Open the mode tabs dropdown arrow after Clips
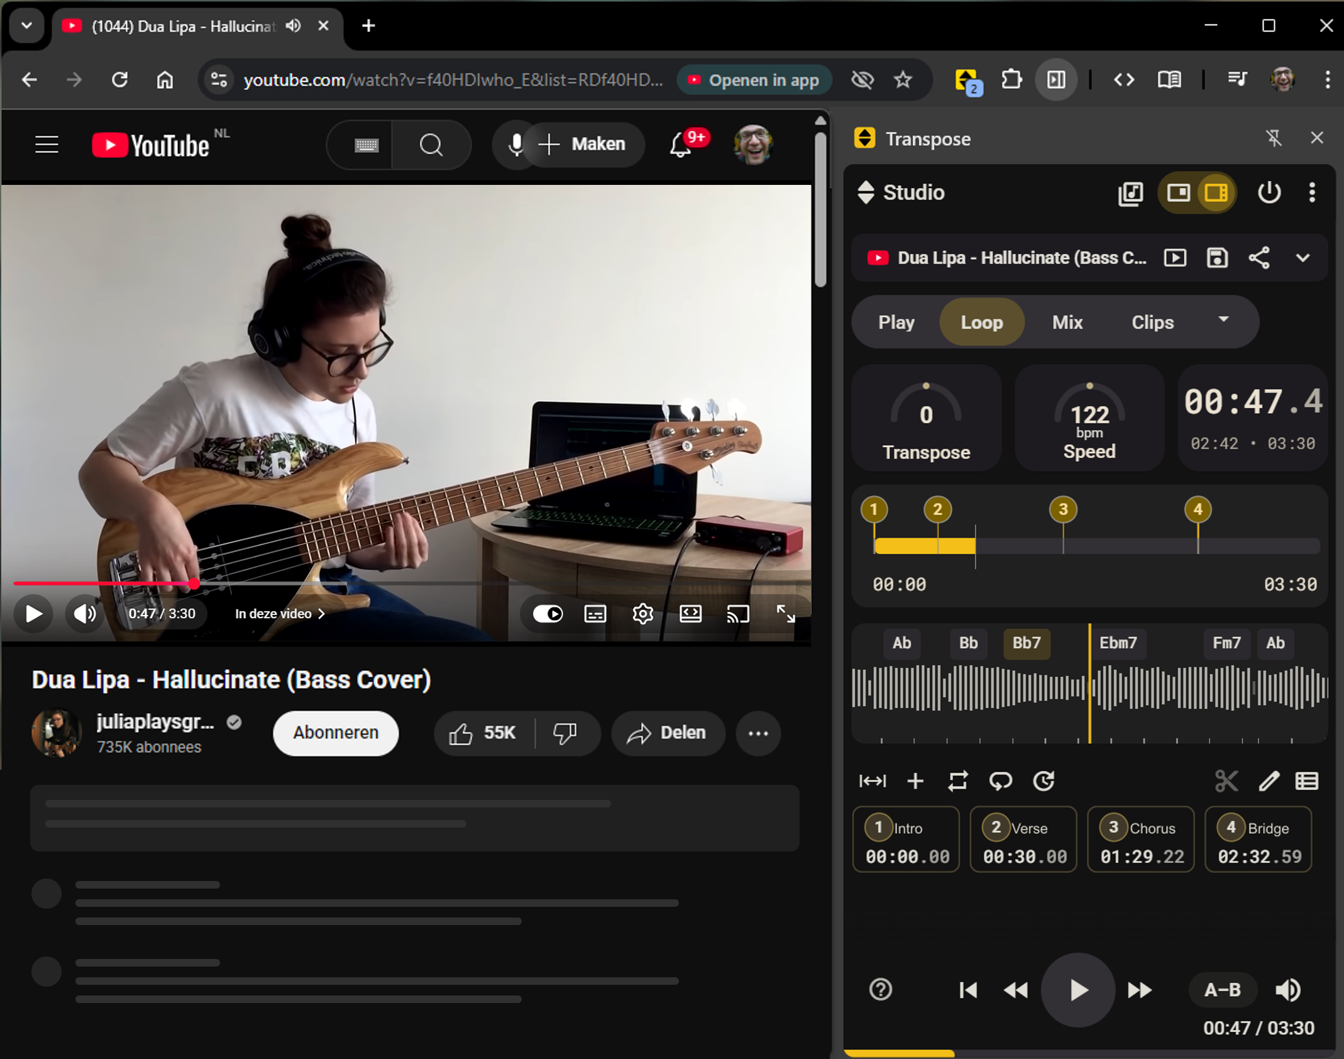This screenshot has height=1059, width=1344. (x=1223, y=319)
